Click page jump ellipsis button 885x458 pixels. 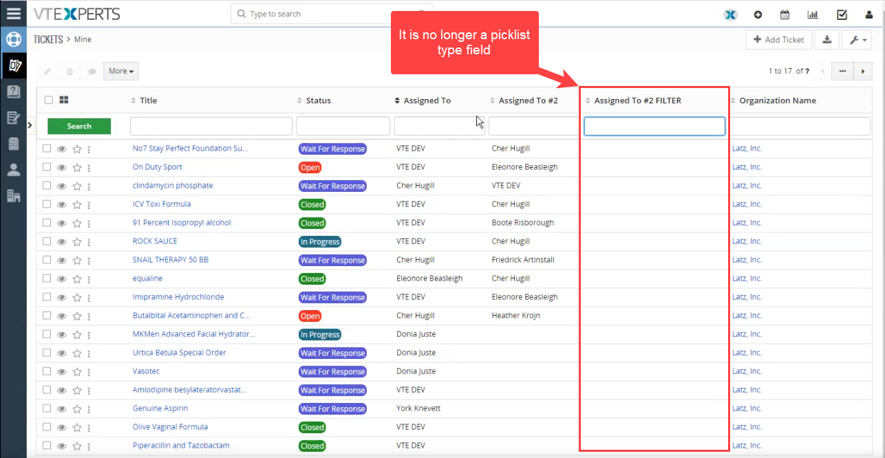pos(842,71)
